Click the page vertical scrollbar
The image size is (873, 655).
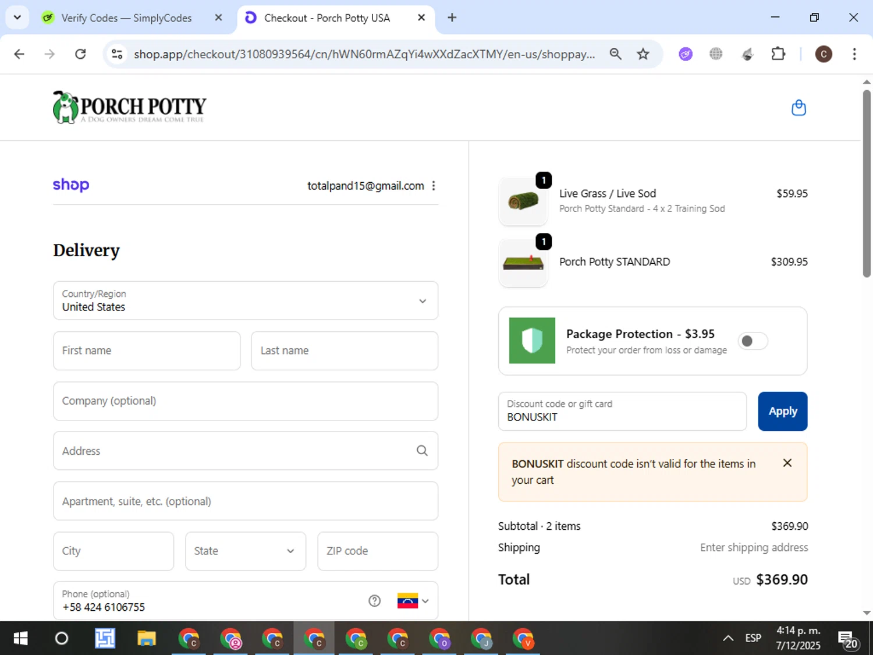pyautogui.click(x=867, y=183)
